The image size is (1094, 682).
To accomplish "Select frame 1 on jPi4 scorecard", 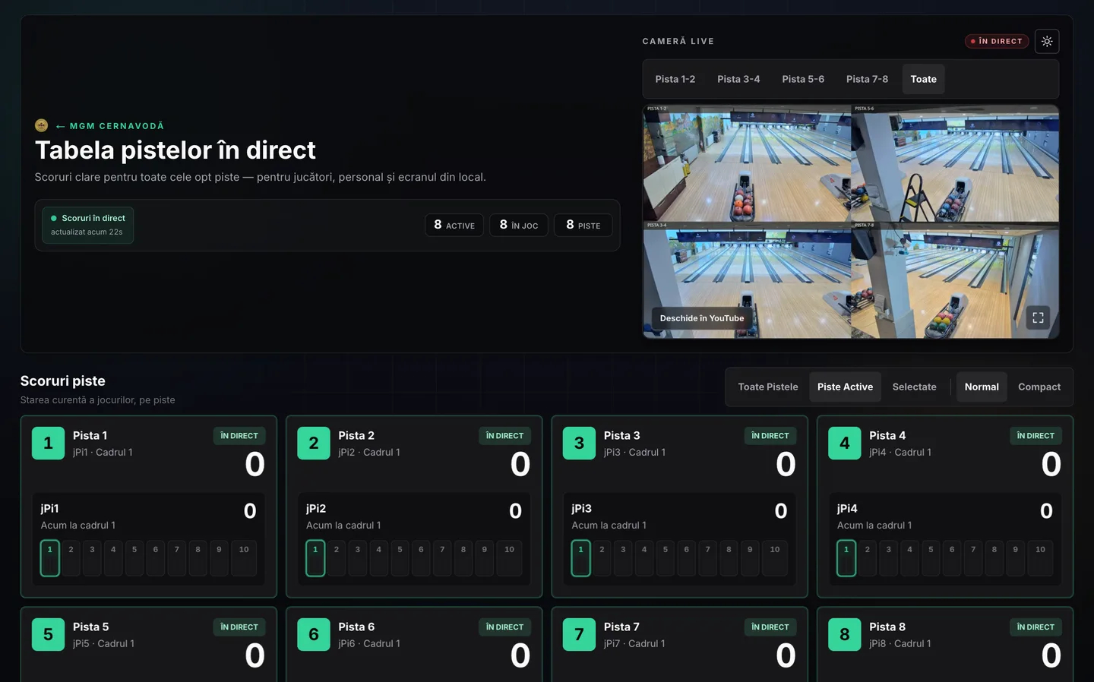I will tap(846, 558).
